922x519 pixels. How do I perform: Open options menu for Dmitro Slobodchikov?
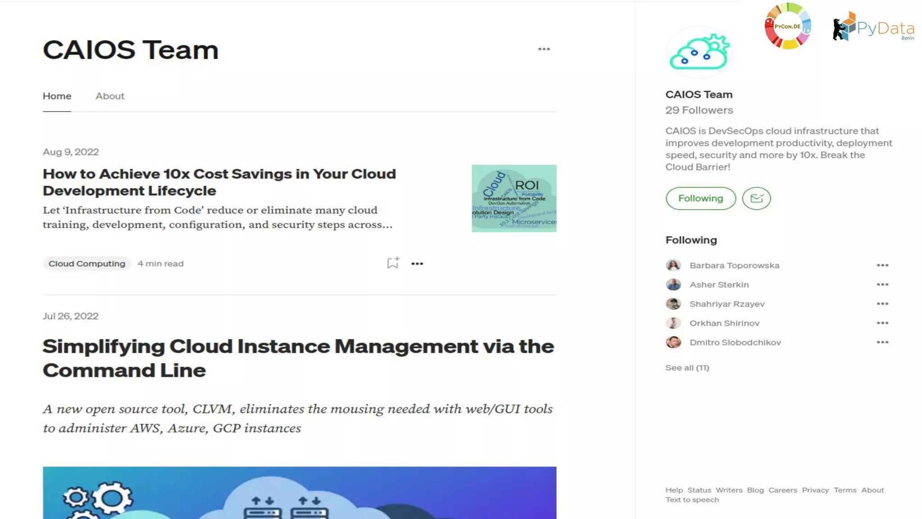click(x=882, y=342)
